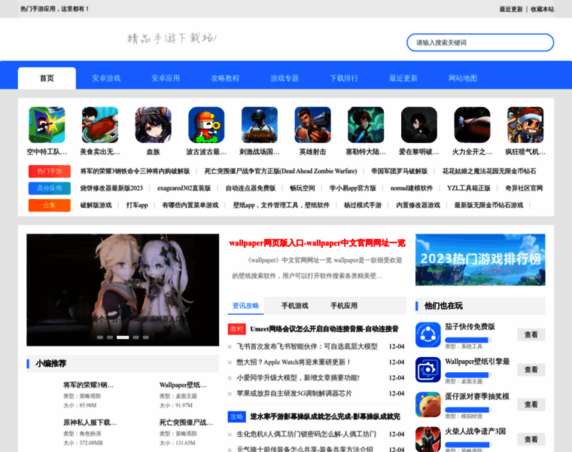The width and height of the screenshot is (572, 452).
Task: Click 自动连点器免费版 link
Action: 250,188
